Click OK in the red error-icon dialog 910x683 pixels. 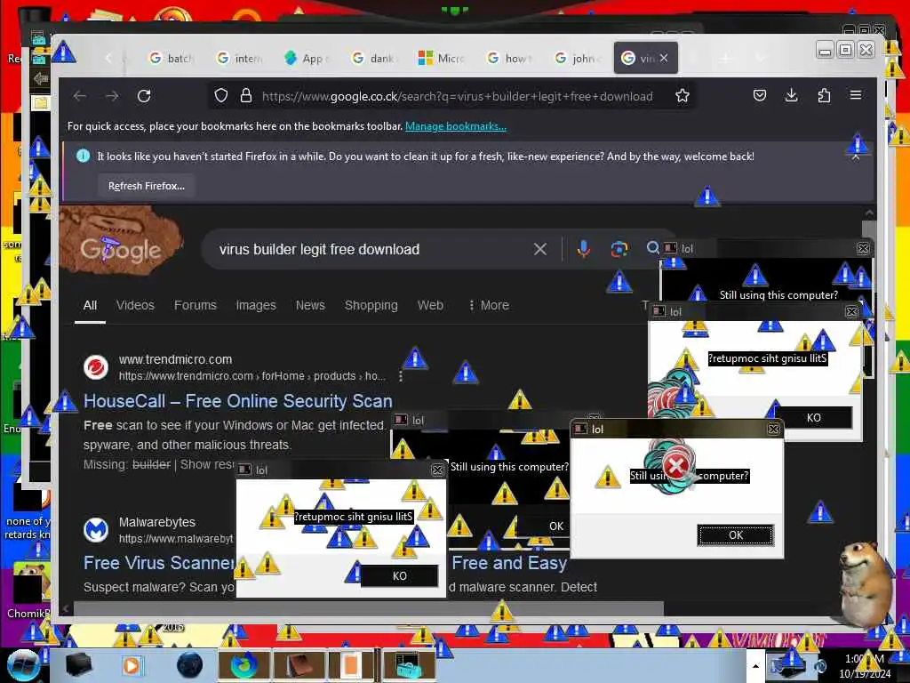(x=735, y=534)
